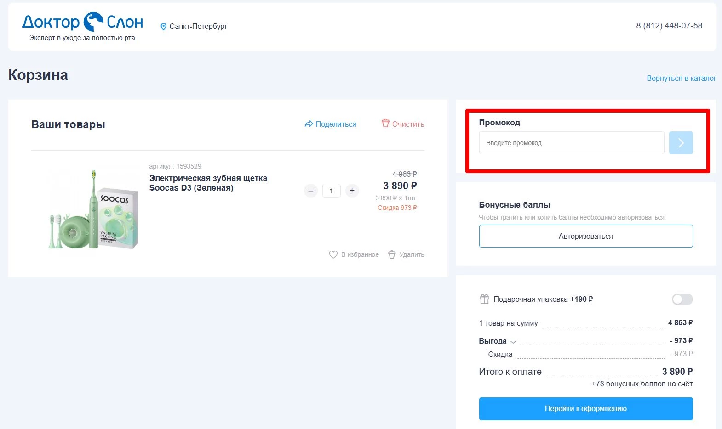Click the heart icon to add to favorites

tap(333, 254)
